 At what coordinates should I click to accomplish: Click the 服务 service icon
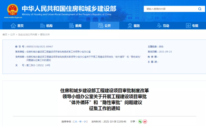129,26
